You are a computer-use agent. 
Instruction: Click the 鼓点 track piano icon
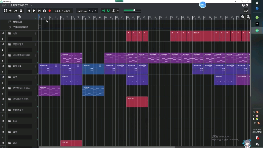point(10,143)
